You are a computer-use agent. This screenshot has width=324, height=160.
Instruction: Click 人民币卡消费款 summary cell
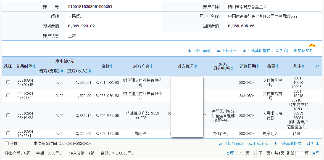pyautogui.click(x=272, y=116)
